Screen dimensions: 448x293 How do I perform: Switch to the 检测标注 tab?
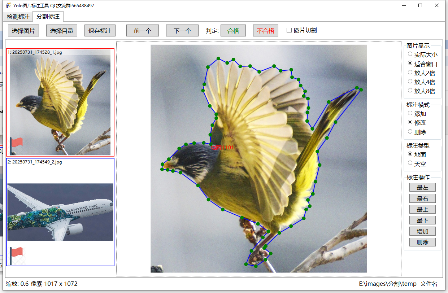[18, 17]
